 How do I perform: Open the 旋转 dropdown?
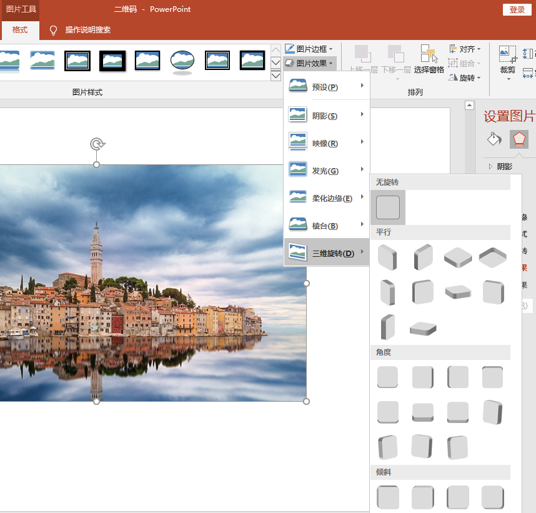tap(465, 78)
